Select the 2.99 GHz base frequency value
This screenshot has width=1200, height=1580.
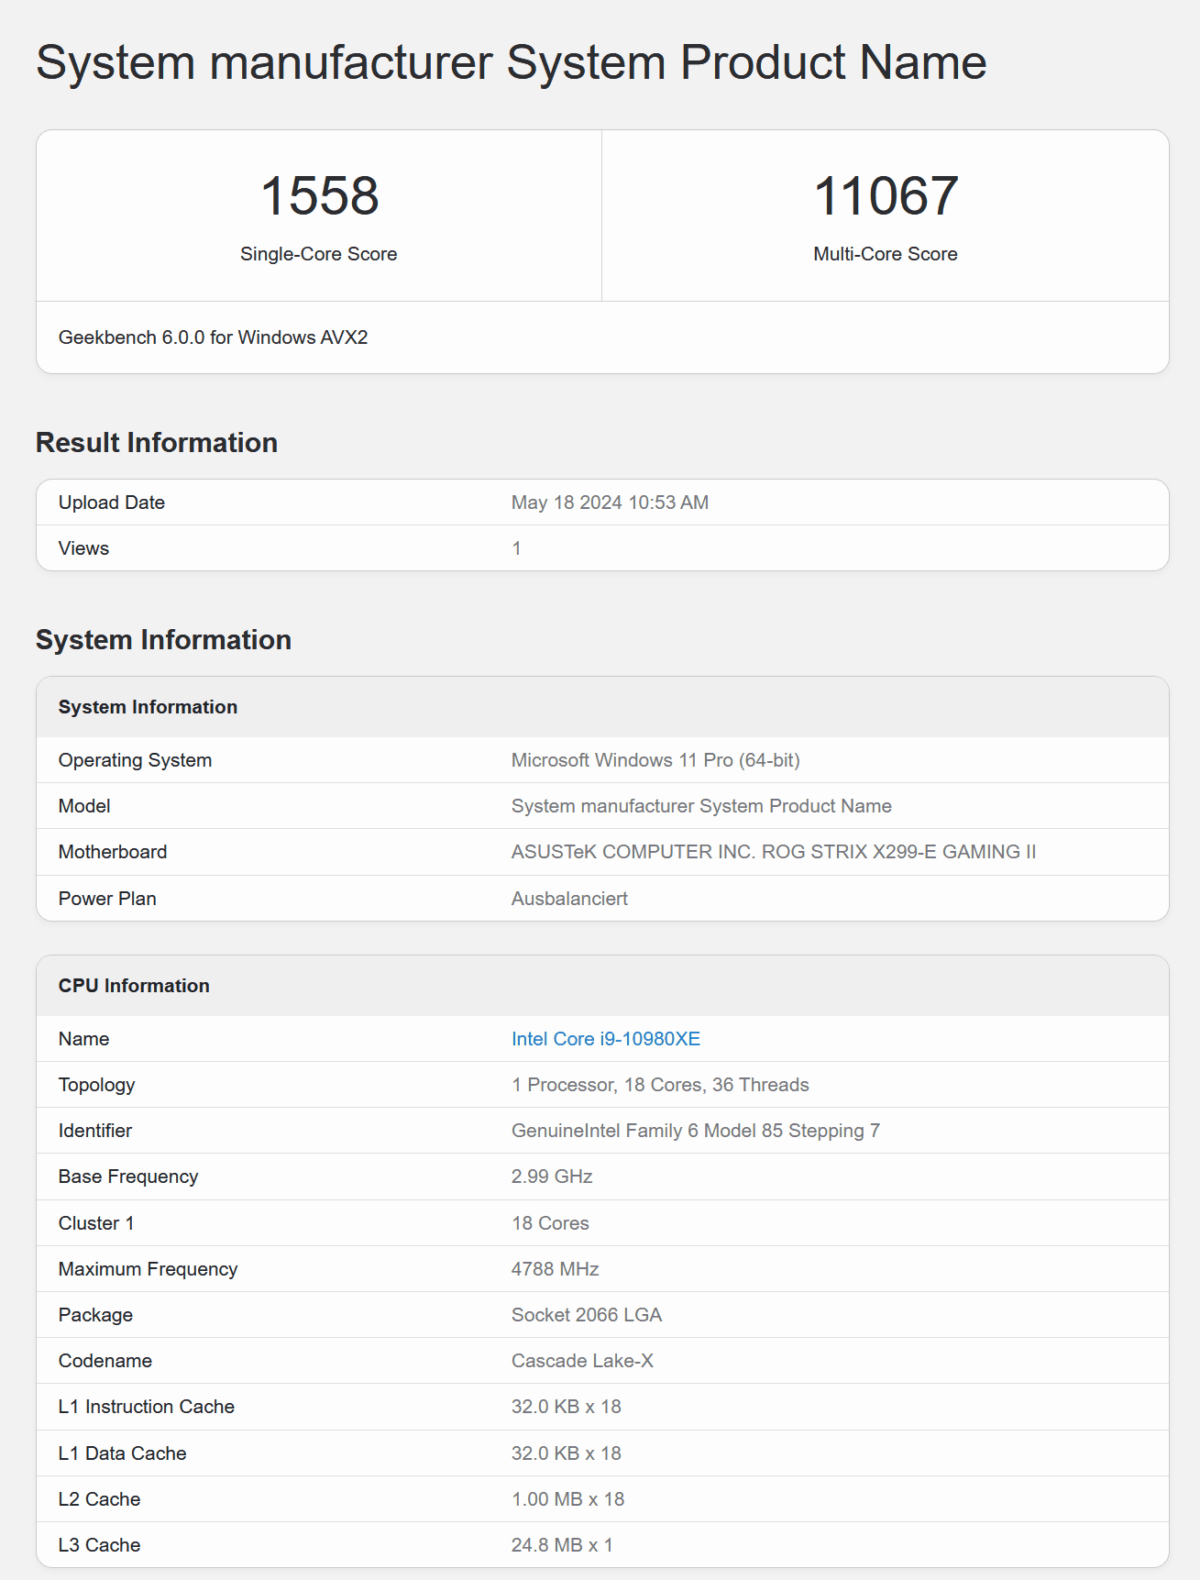(x=552, y=1177)
